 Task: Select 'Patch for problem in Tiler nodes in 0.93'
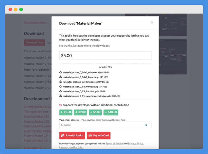pos(83,82)
